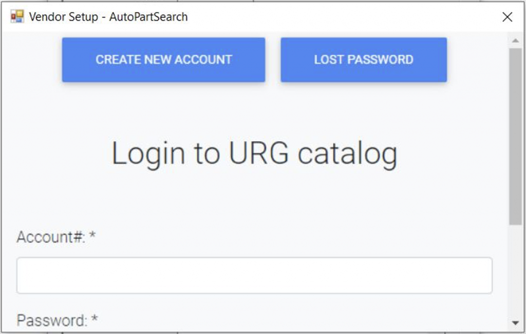Click the Login to URG catalog heading
The image size is (526, 334).
(x=254, y=154)
